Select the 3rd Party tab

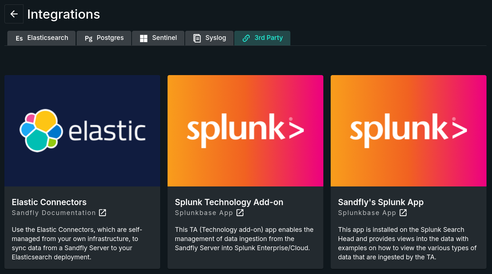(262, 38)
